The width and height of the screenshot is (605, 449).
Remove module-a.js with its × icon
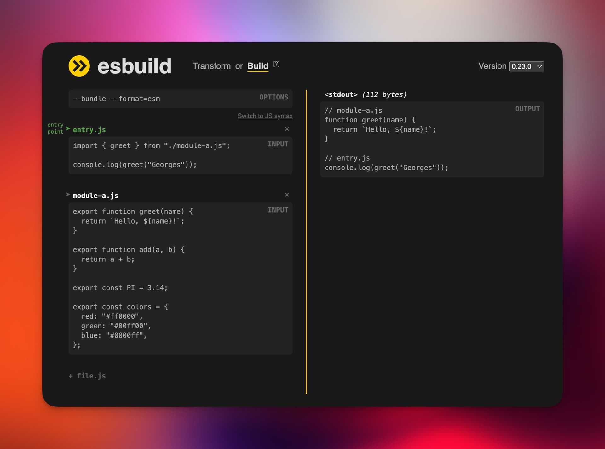tap(287, 195)
